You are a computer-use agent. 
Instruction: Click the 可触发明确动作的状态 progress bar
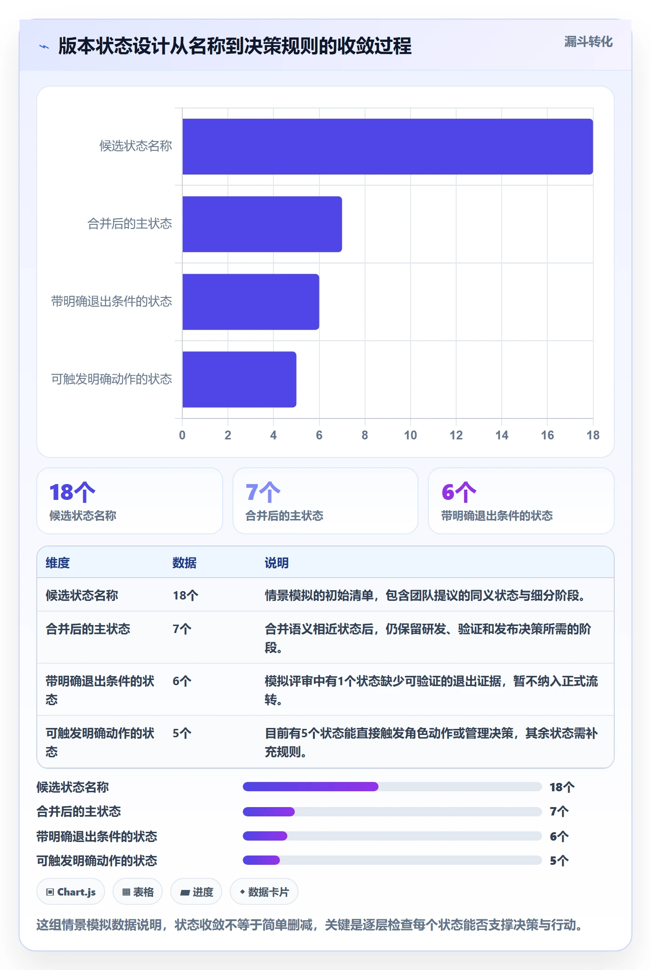392,860
